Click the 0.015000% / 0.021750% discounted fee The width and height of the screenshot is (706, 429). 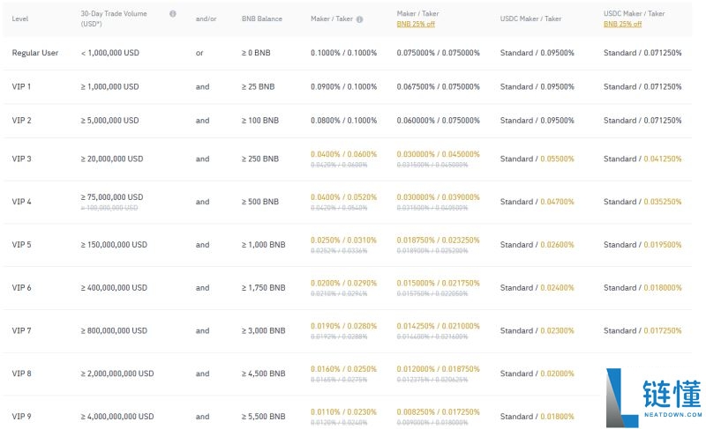click(x=438, y=283)
